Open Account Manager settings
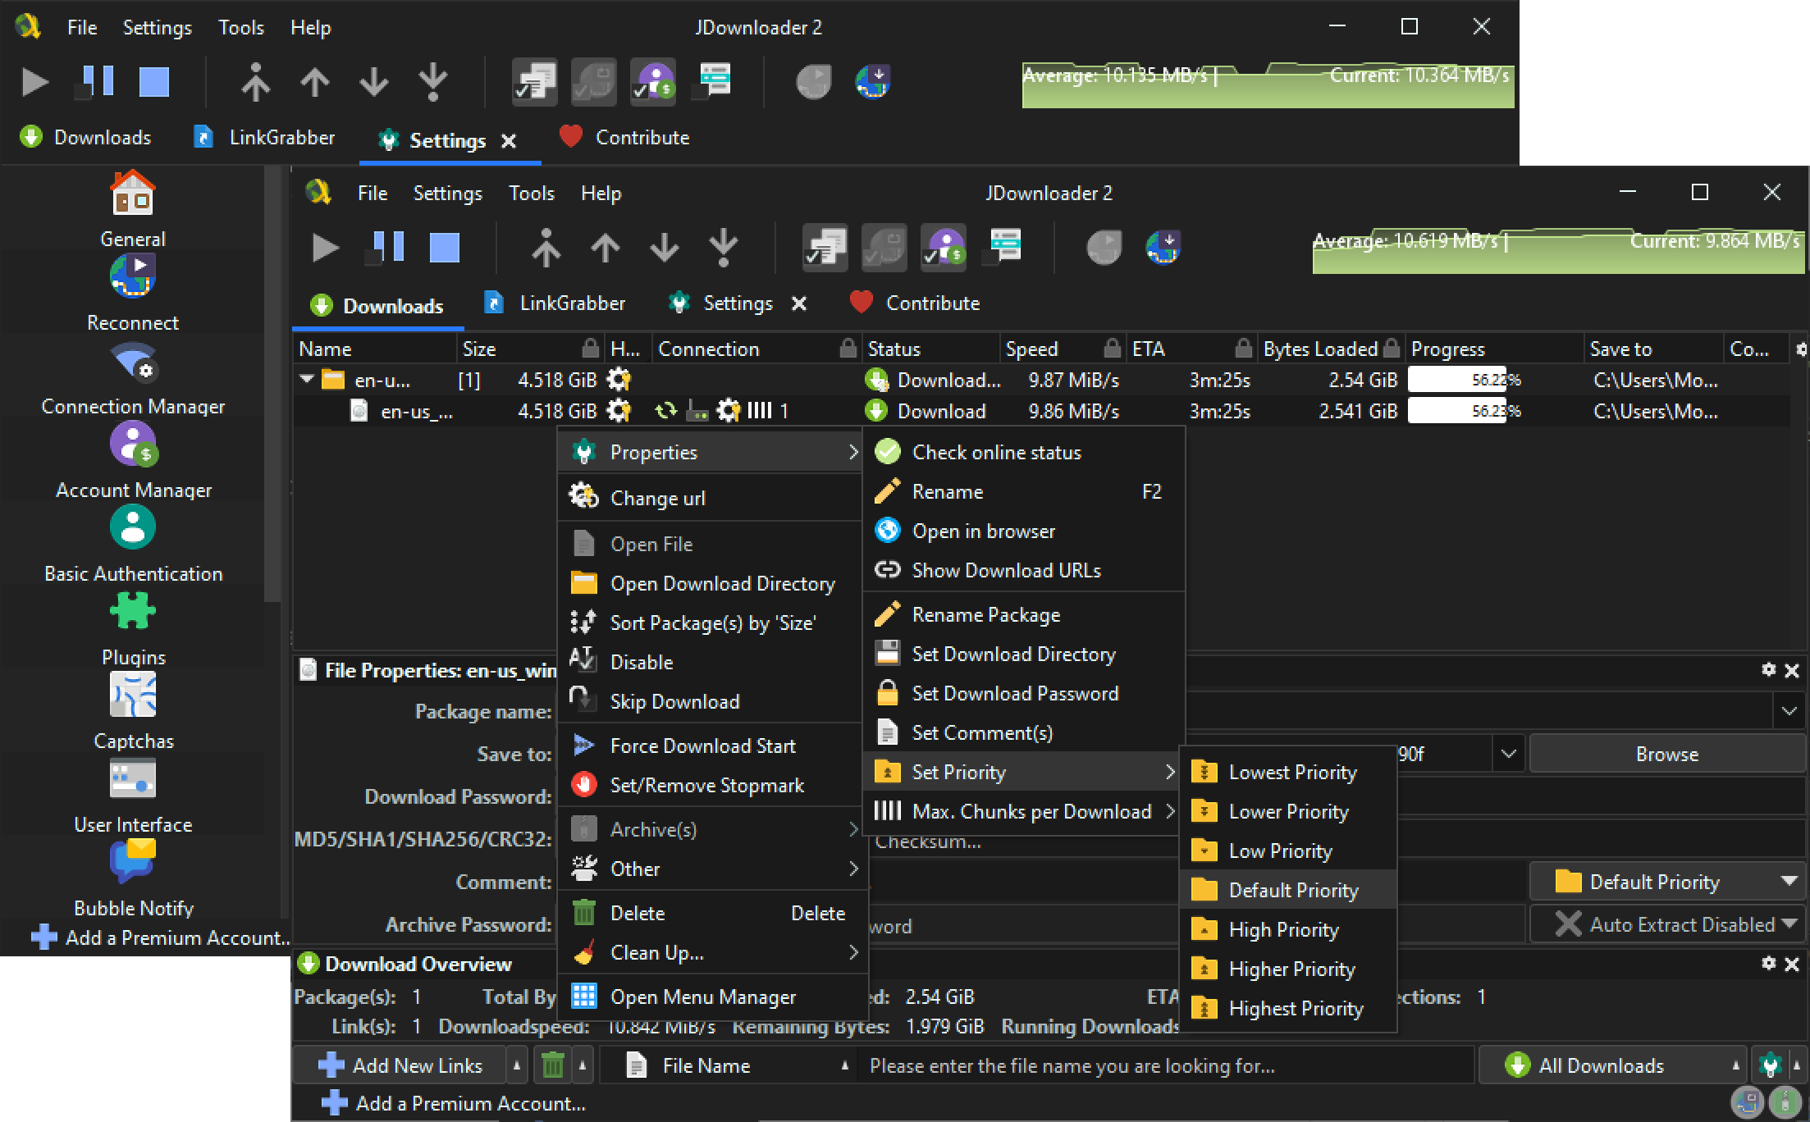The height and width of the screenshot is (1122, 1810). point(133,461)
